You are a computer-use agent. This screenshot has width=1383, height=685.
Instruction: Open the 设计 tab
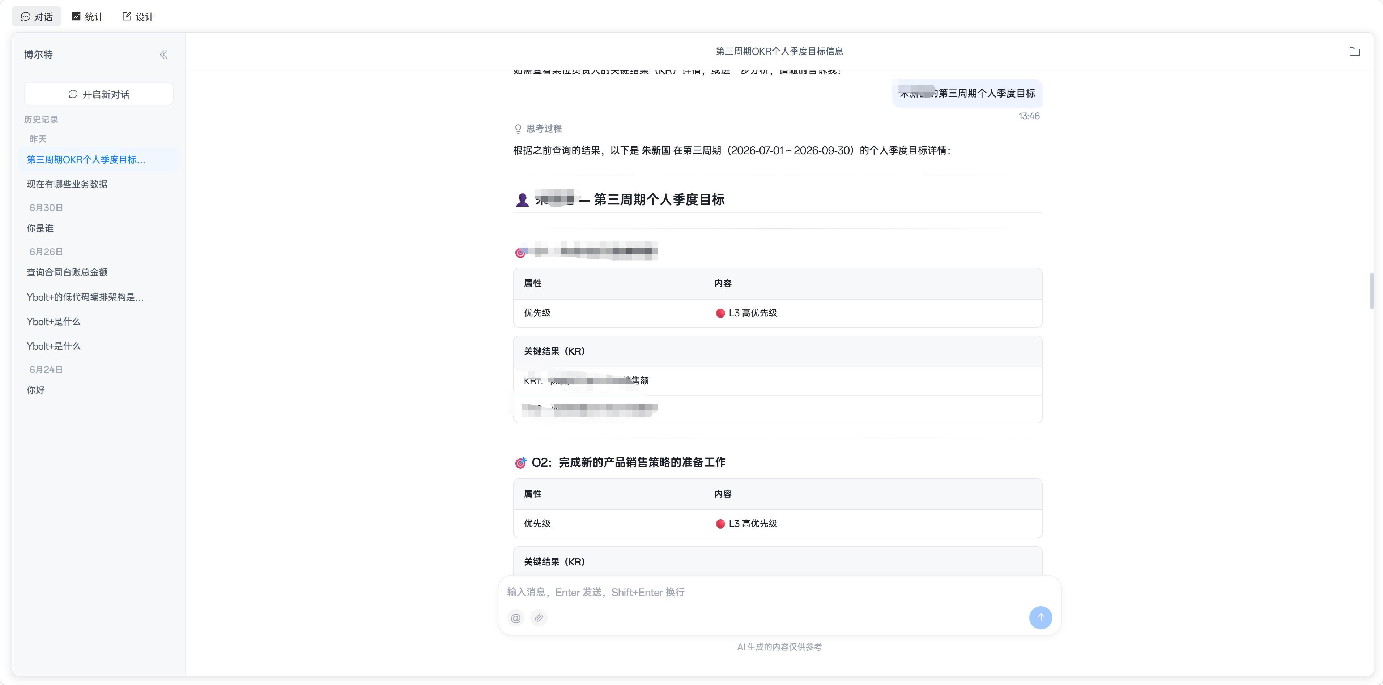click(138, 17)
